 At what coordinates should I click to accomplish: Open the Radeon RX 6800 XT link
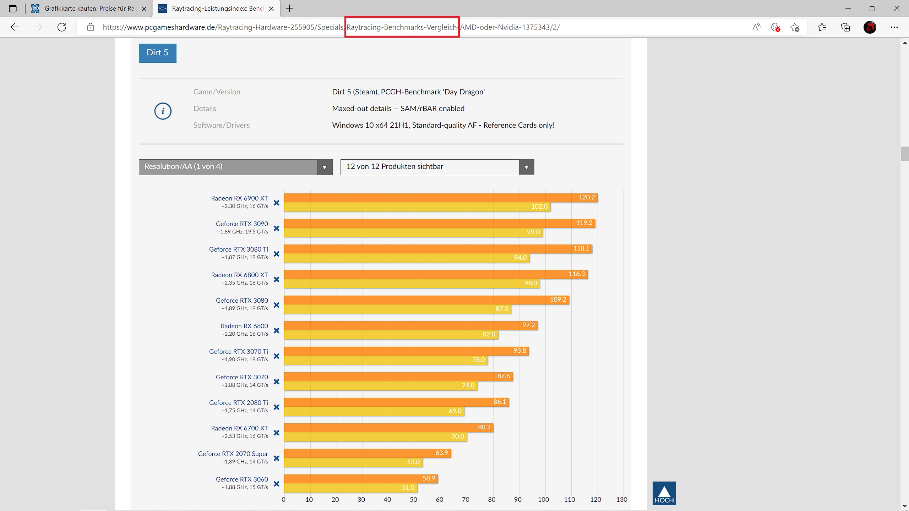pos(239,275)
